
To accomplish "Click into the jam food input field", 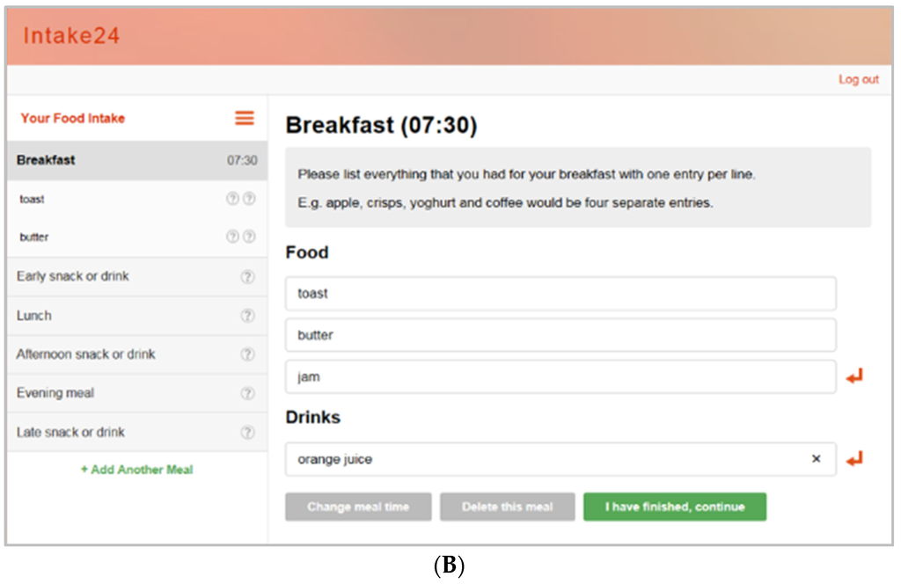I will tap(560, 376).
